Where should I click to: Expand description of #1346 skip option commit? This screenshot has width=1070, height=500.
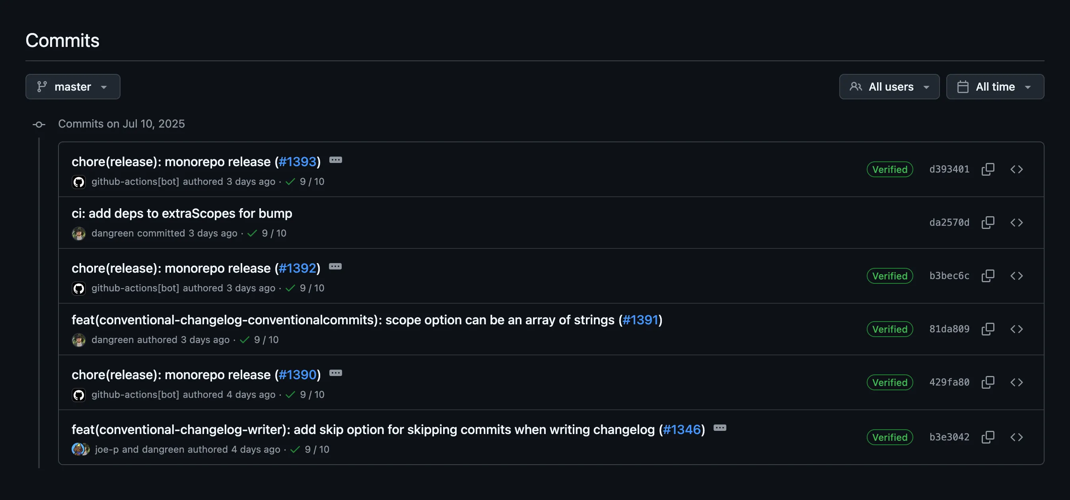point(720,428)
